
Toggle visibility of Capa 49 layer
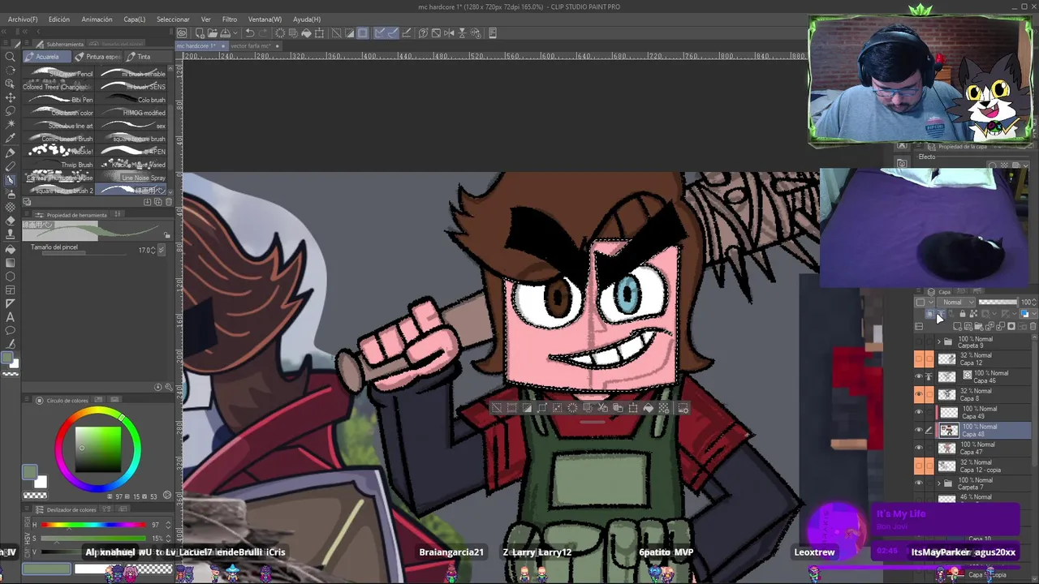[919, 412]
